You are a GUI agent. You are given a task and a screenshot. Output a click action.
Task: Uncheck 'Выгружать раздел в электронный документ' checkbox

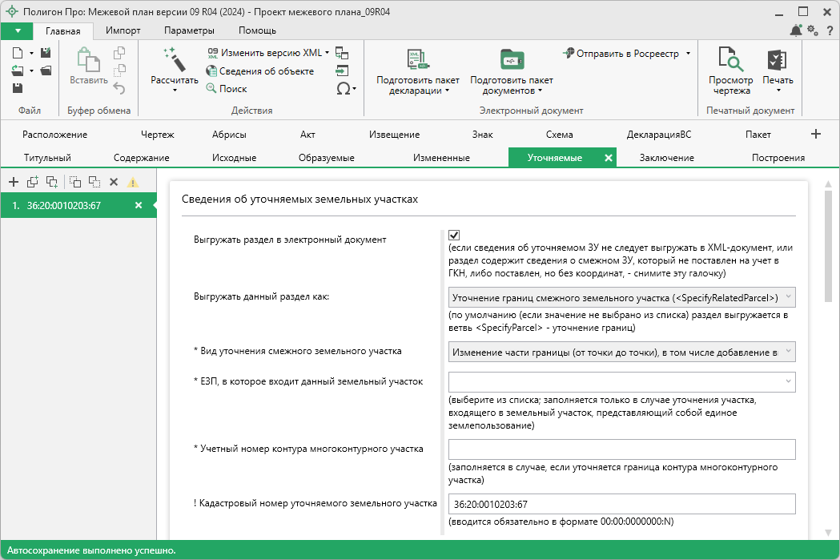pyautogui.click(x=454, y=235)
